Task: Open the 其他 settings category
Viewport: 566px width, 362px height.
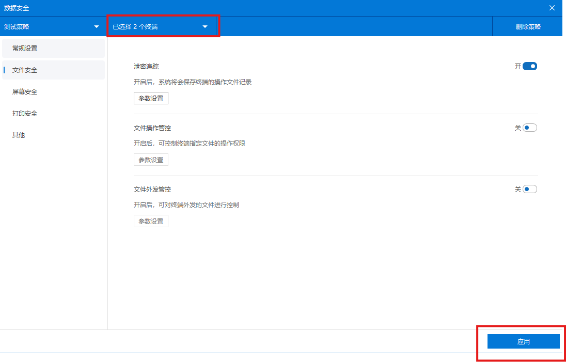Action: click(x=18, y=135)
